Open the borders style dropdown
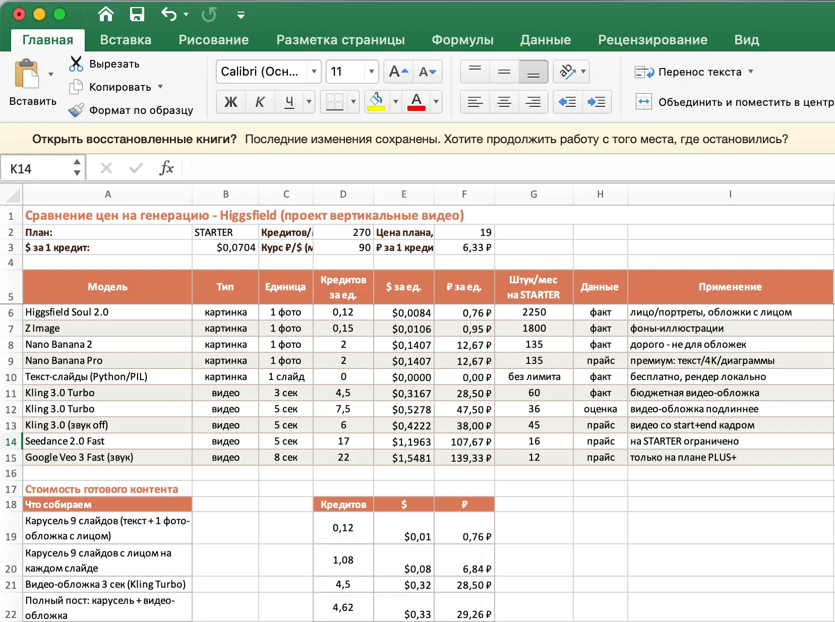Viewport: 835px width, 622px height. point(353,102)
